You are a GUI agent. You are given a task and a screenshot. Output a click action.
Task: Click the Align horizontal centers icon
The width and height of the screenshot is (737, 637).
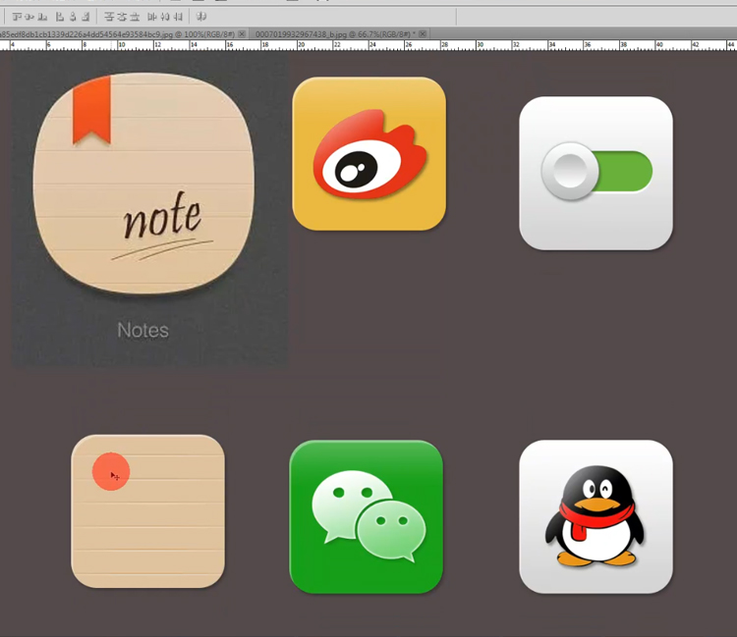tap(73, 17)
